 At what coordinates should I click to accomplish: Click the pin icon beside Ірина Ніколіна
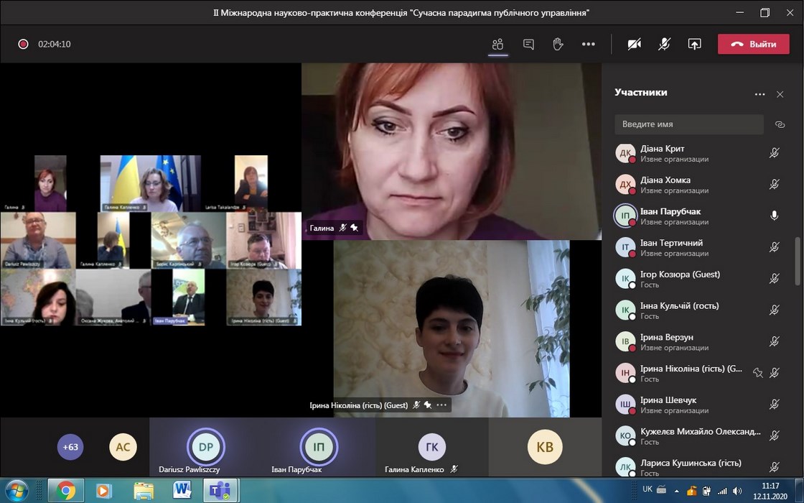click(x=757, y=372)
